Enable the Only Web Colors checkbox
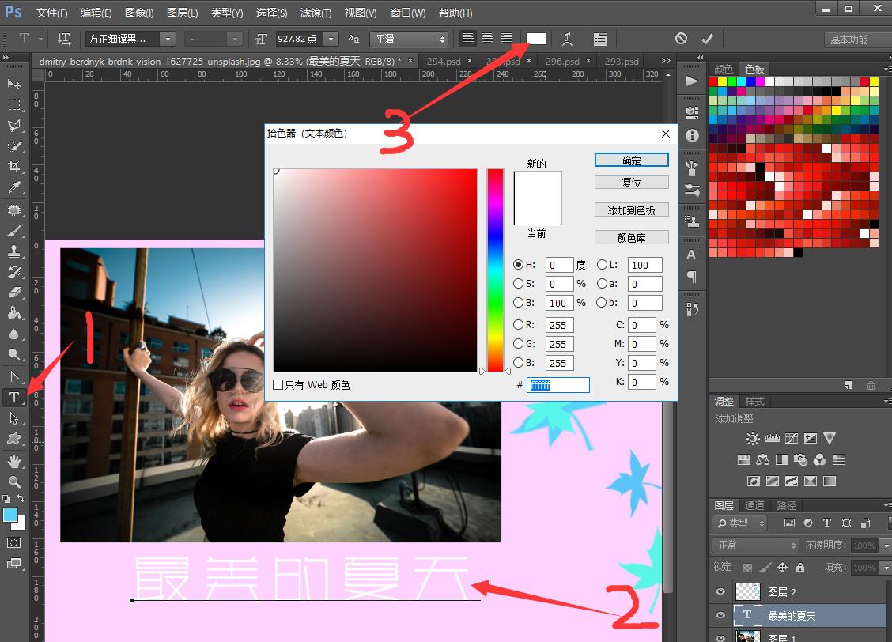The image size is (892, 642). [278, 385]
